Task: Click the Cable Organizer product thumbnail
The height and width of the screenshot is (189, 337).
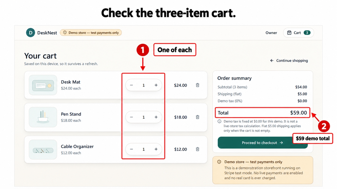Action: point(43,150)
